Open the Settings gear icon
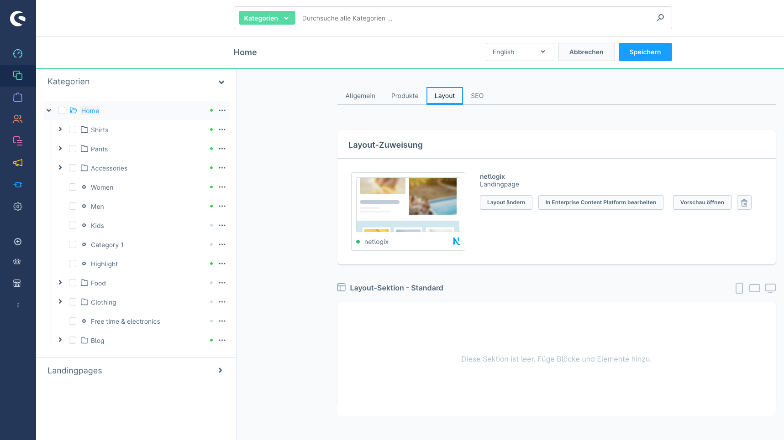The image size is (784, 440). pyautogui.click(x=18, y=207)
